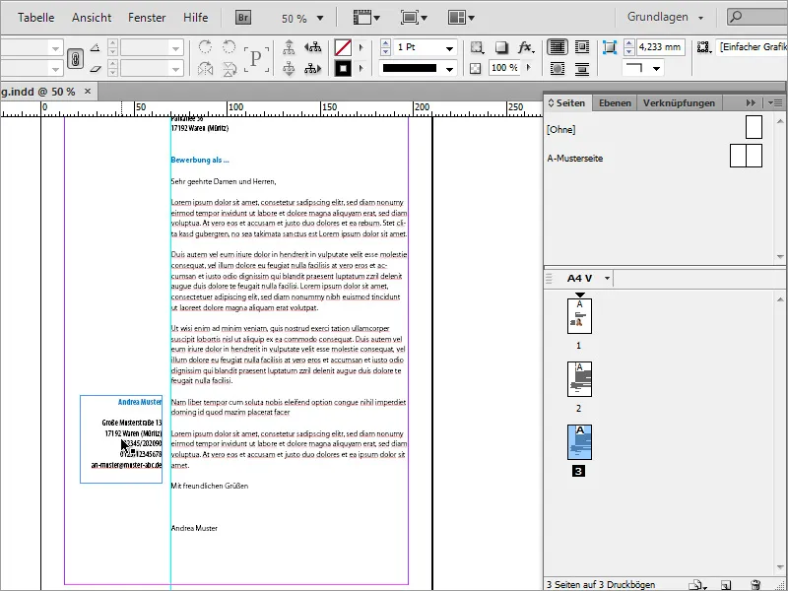Click the black stroke color swatch
The height and width of the screenshot is (591, 788).
(343, 68)
